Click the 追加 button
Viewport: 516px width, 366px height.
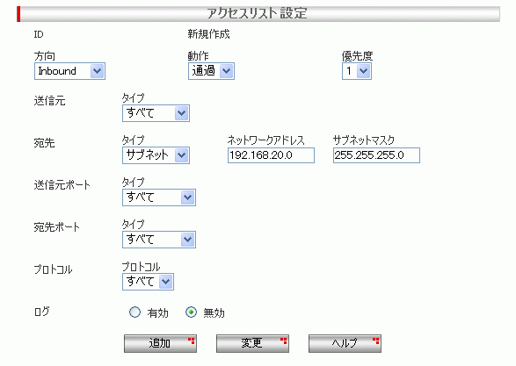(x=160, y=344)
